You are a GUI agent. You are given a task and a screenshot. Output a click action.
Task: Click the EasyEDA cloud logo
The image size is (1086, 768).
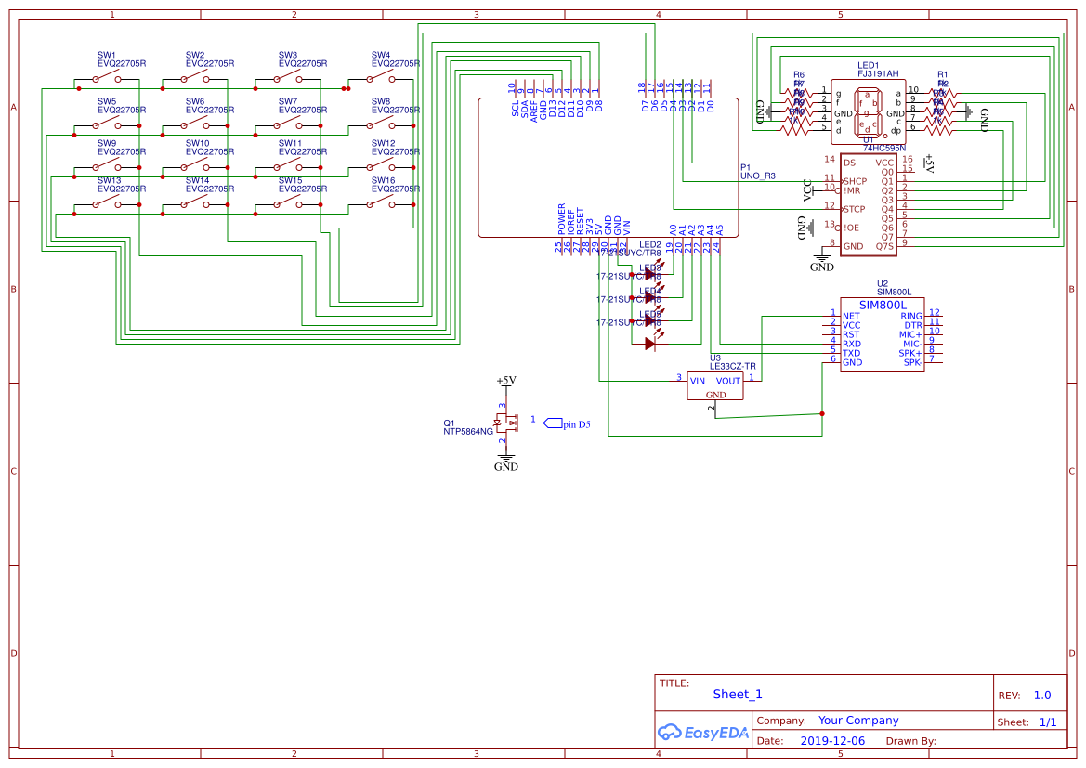[669, 733]
